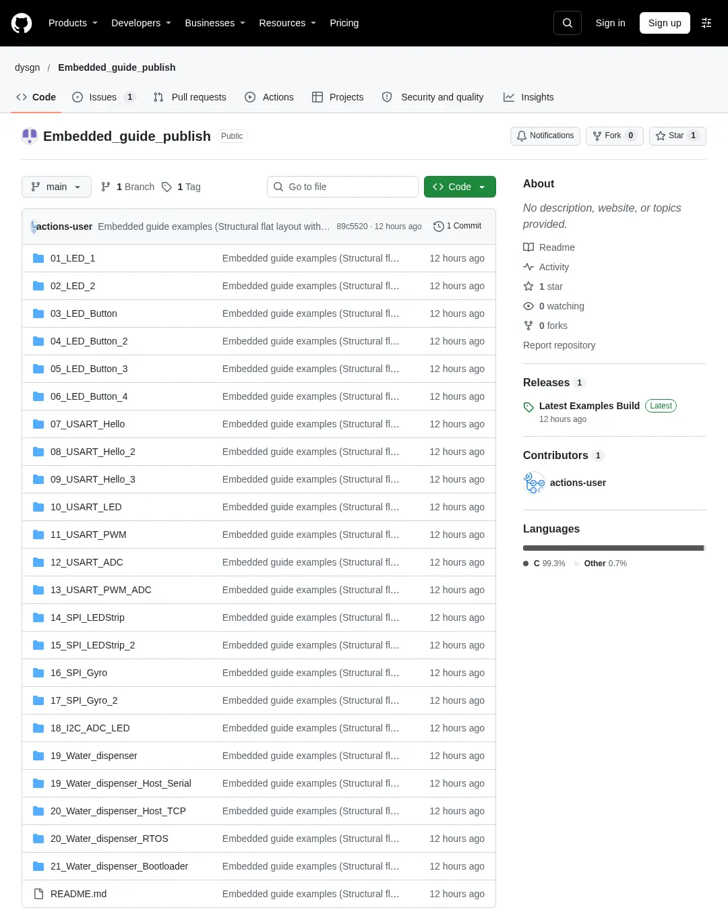
Task: Click the file icon for README.md
Action: 38,894
